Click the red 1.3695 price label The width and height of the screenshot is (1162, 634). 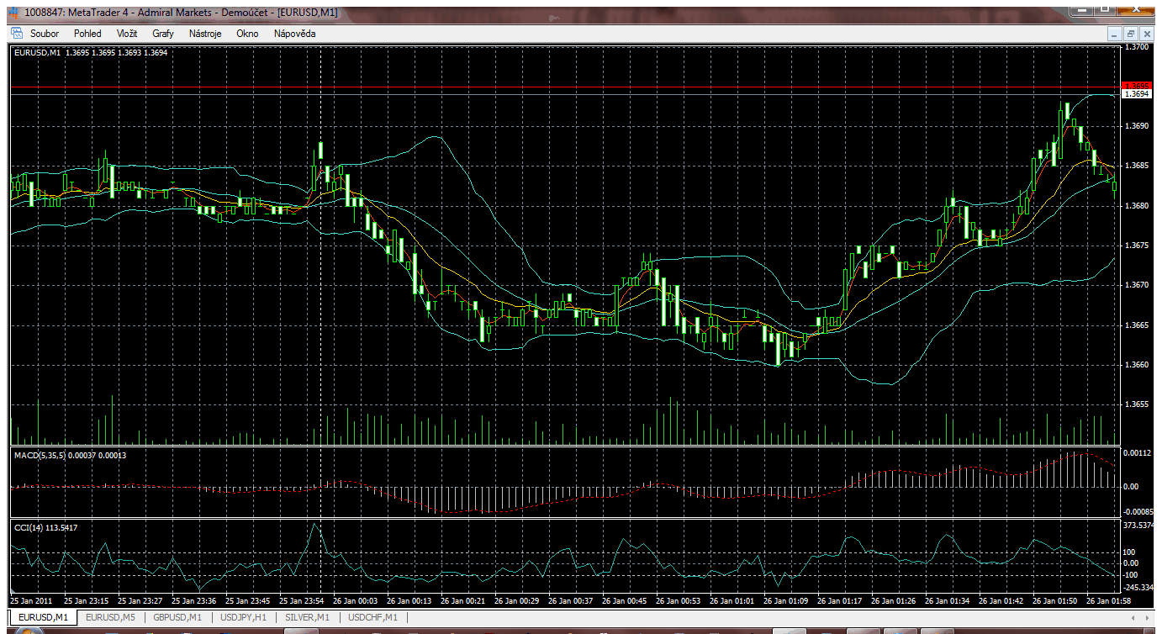1139,86
